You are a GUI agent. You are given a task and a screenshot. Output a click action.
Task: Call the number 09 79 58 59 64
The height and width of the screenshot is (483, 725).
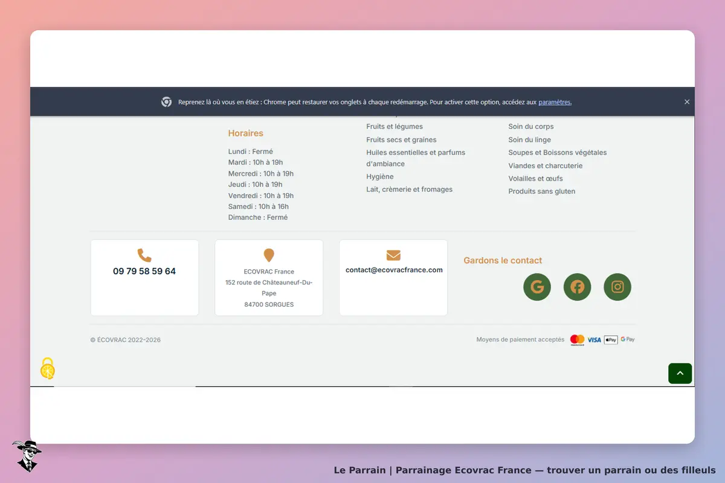click(144, 271)
